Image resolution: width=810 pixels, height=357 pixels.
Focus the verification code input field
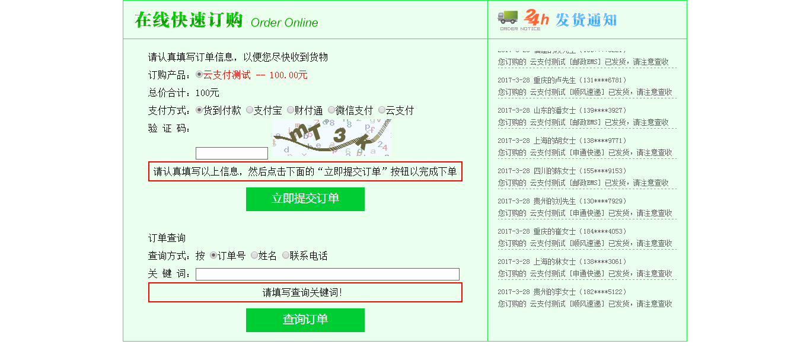232,153
